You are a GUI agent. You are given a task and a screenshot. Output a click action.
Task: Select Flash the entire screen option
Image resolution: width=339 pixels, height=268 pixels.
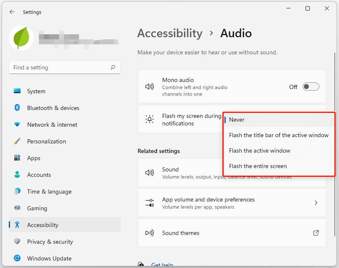(257, 166)
